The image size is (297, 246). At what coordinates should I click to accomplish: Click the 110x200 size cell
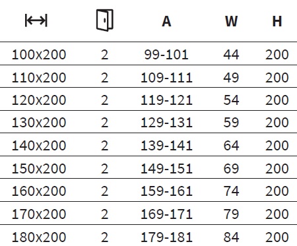coord(39,78)
